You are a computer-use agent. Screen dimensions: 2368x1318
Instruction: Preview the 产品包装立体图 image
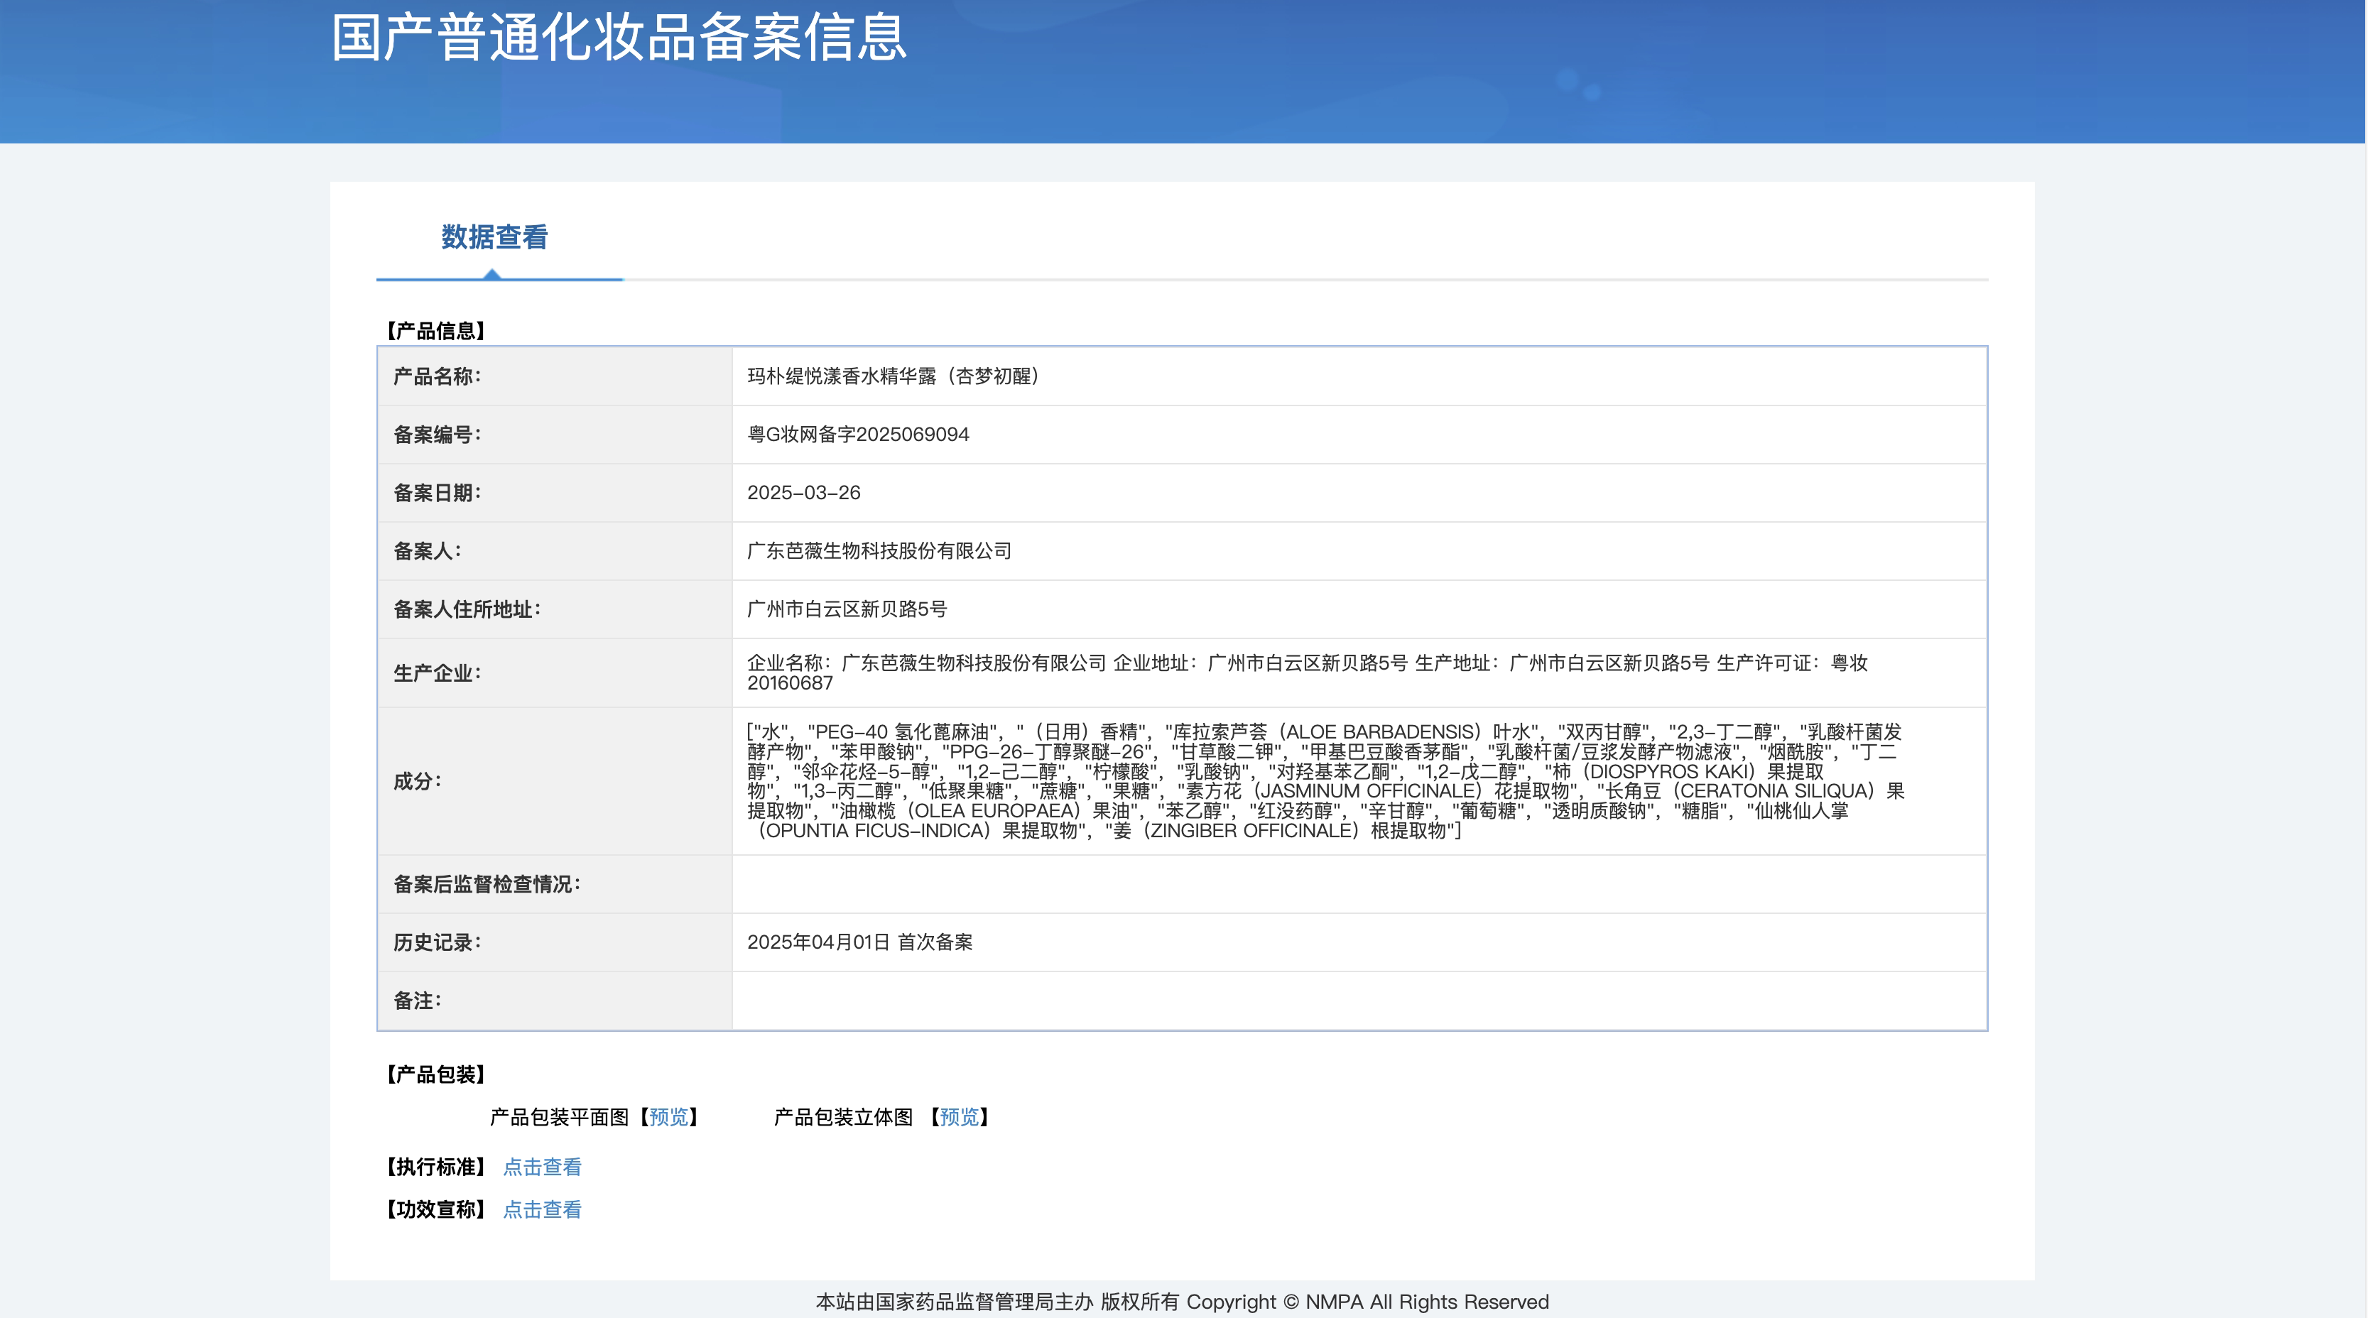point(959,1117)
